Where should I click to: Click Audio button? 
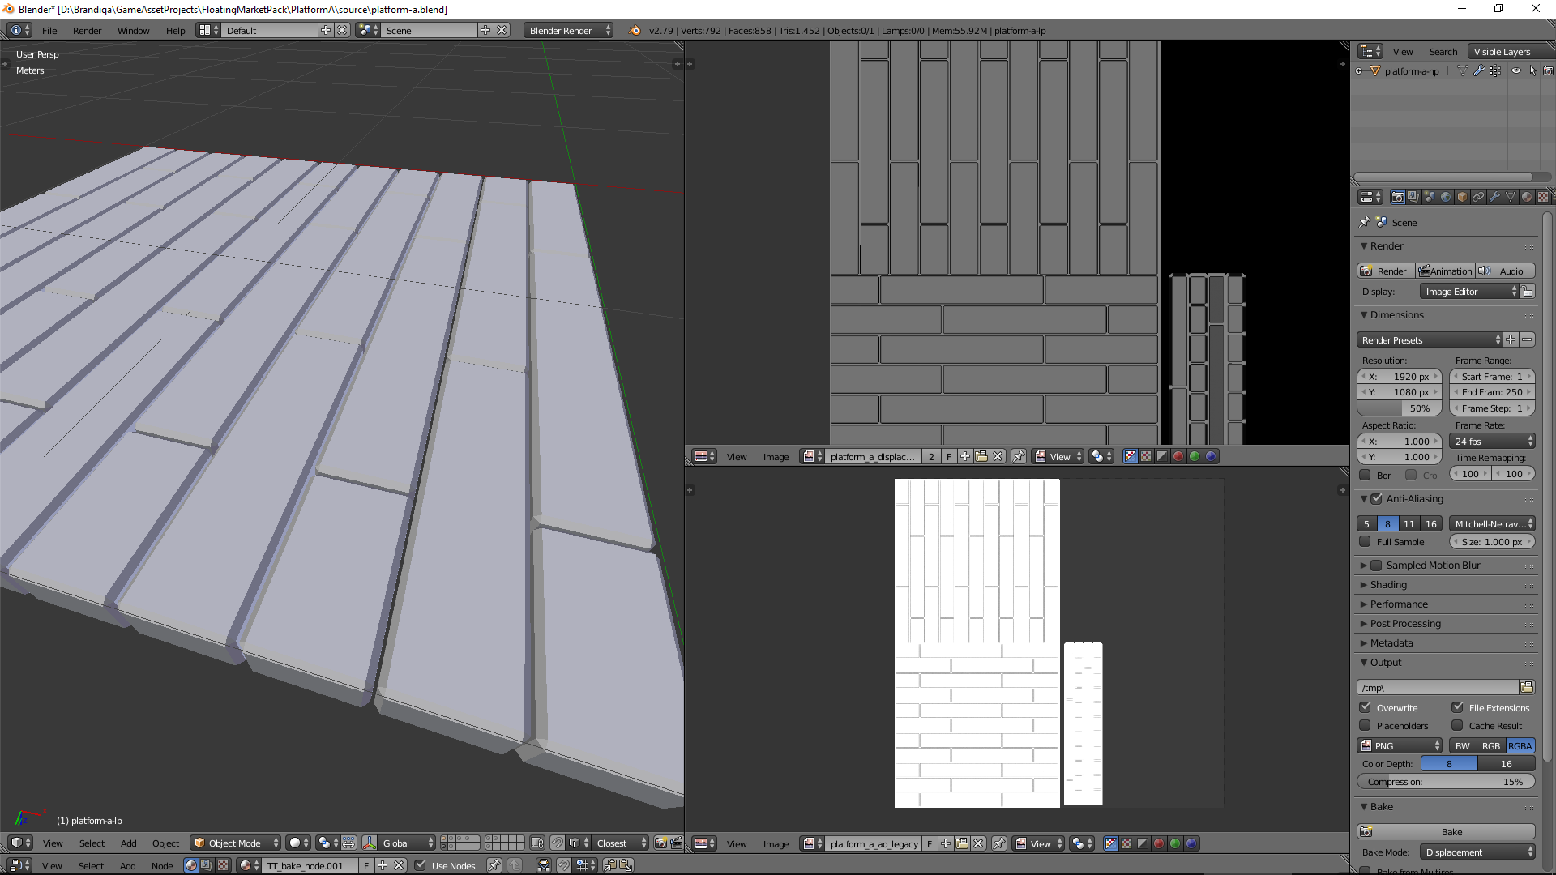pyautogui.click(x=1505, y=271)
